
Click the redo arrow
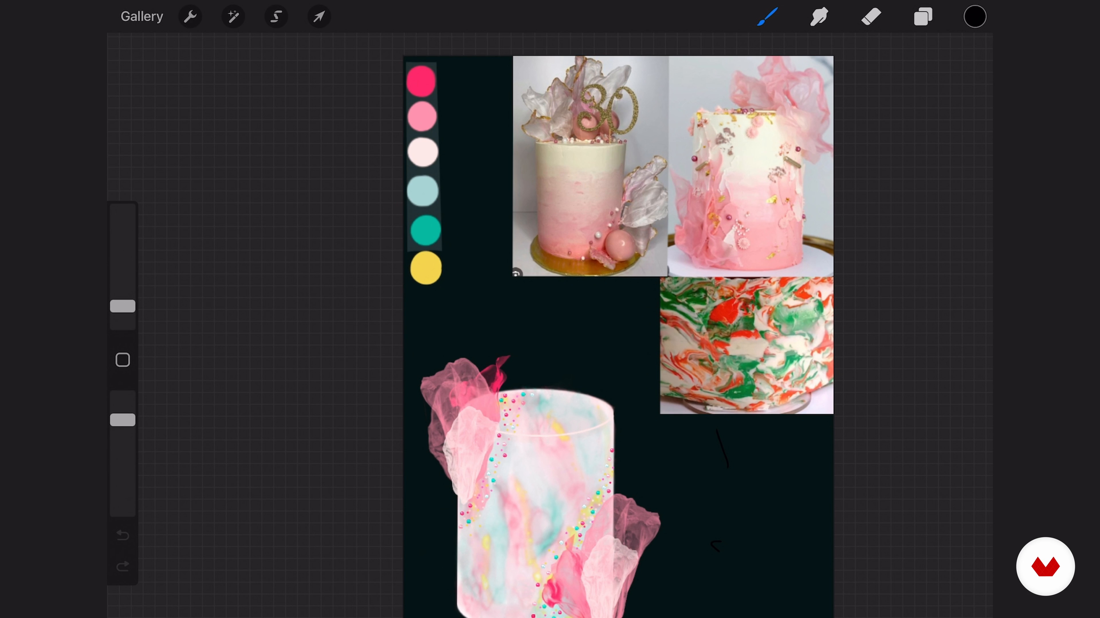pos(123,566)
